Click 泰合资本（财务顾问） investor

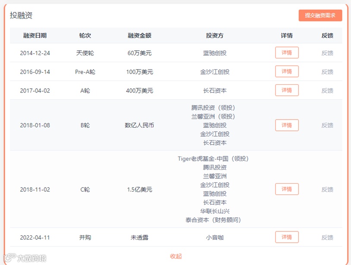tap(213, 220)
